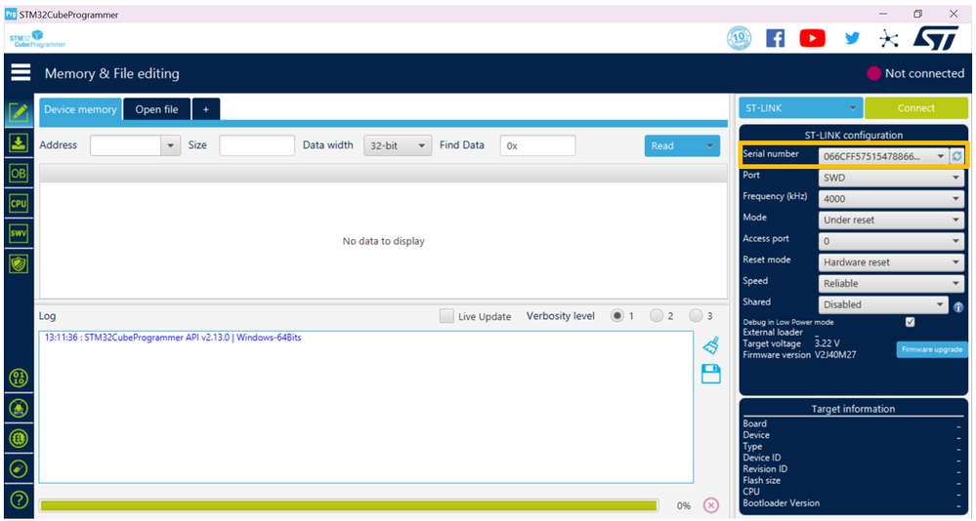Click the Target voltage 3.22 V value
Viewport: 976px width, 521px height.
(x=827, y=343)
